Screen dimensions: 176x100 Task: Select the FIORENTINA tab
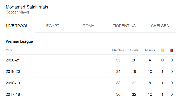124,26
